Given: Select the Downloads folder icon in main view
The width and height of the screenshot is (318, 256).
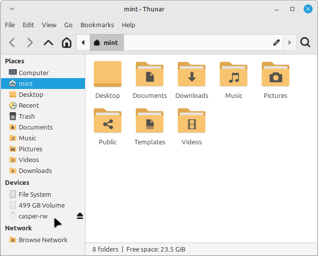Looking at the screenshot, I should pyautogui.click(x=192, y=74).
